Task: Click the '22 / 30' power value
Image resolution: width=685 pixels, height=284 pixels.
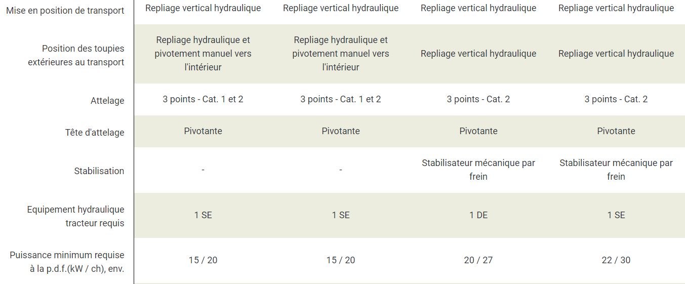Action: click(x=616, y=260)
